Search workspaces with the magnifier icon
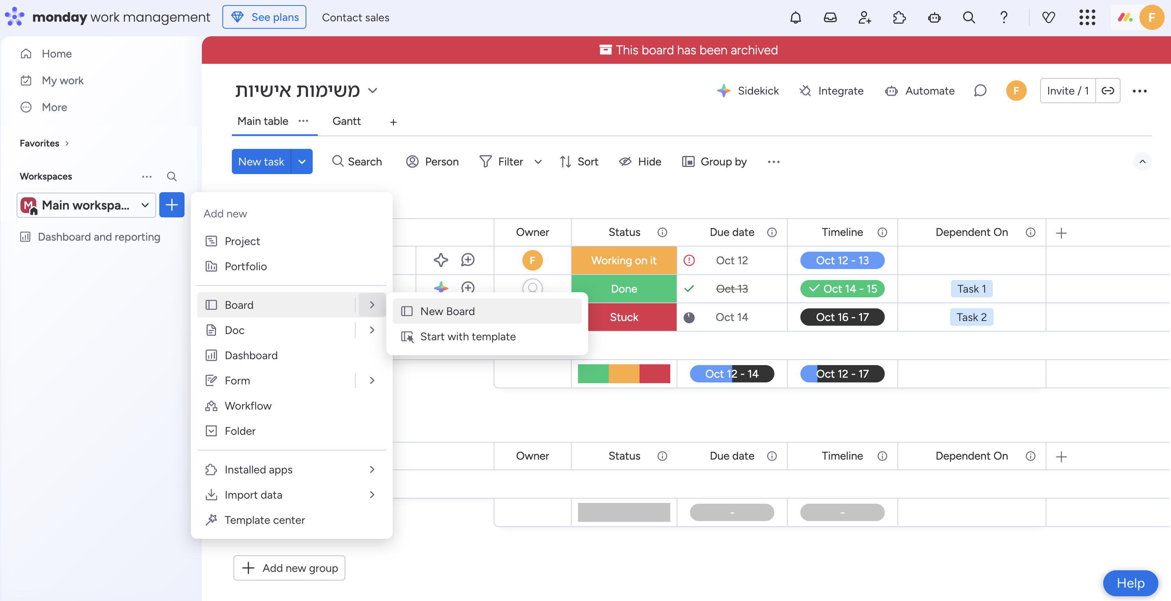The width and height of the screenshot is (1171, 601). (x=172, y=176)
